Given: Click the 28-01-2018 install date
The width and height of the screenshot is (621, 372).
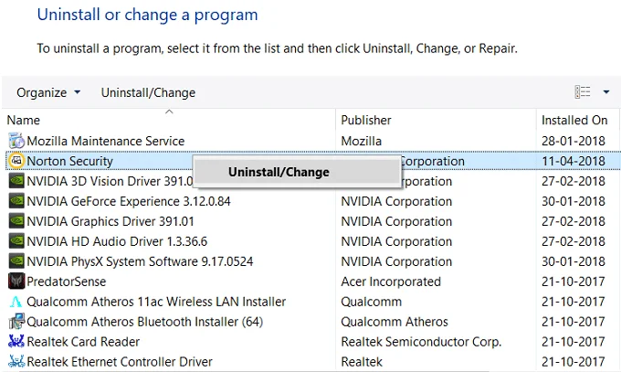Looking at the screenshot, I should pos(574,141).
